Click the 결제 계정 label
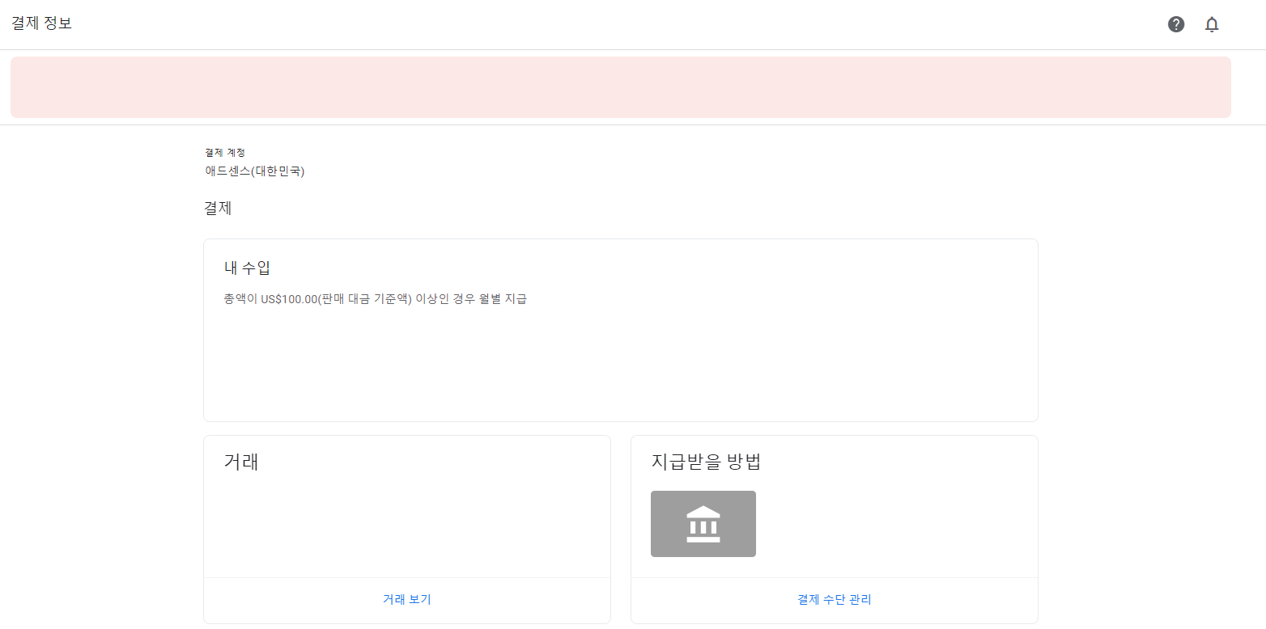1266x629 pixels. (225, 152)
